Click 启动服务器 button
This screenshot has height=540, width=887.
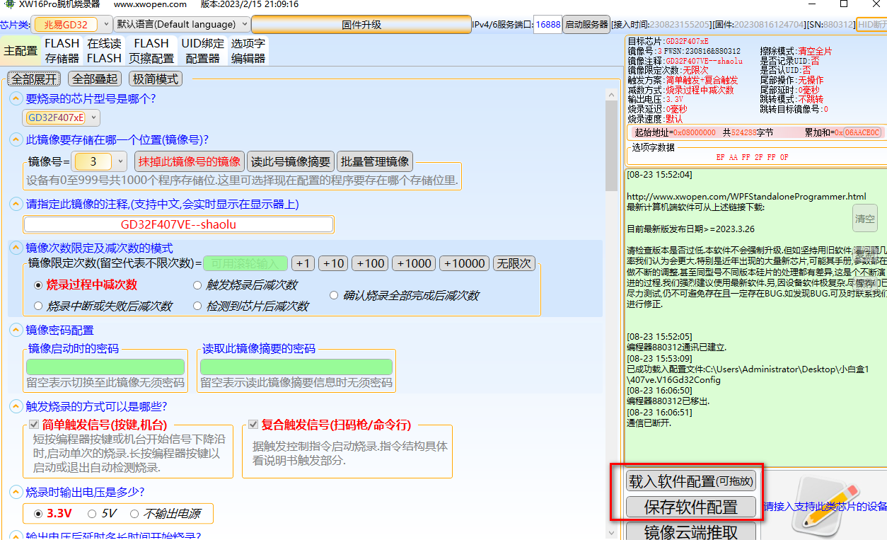586,25
